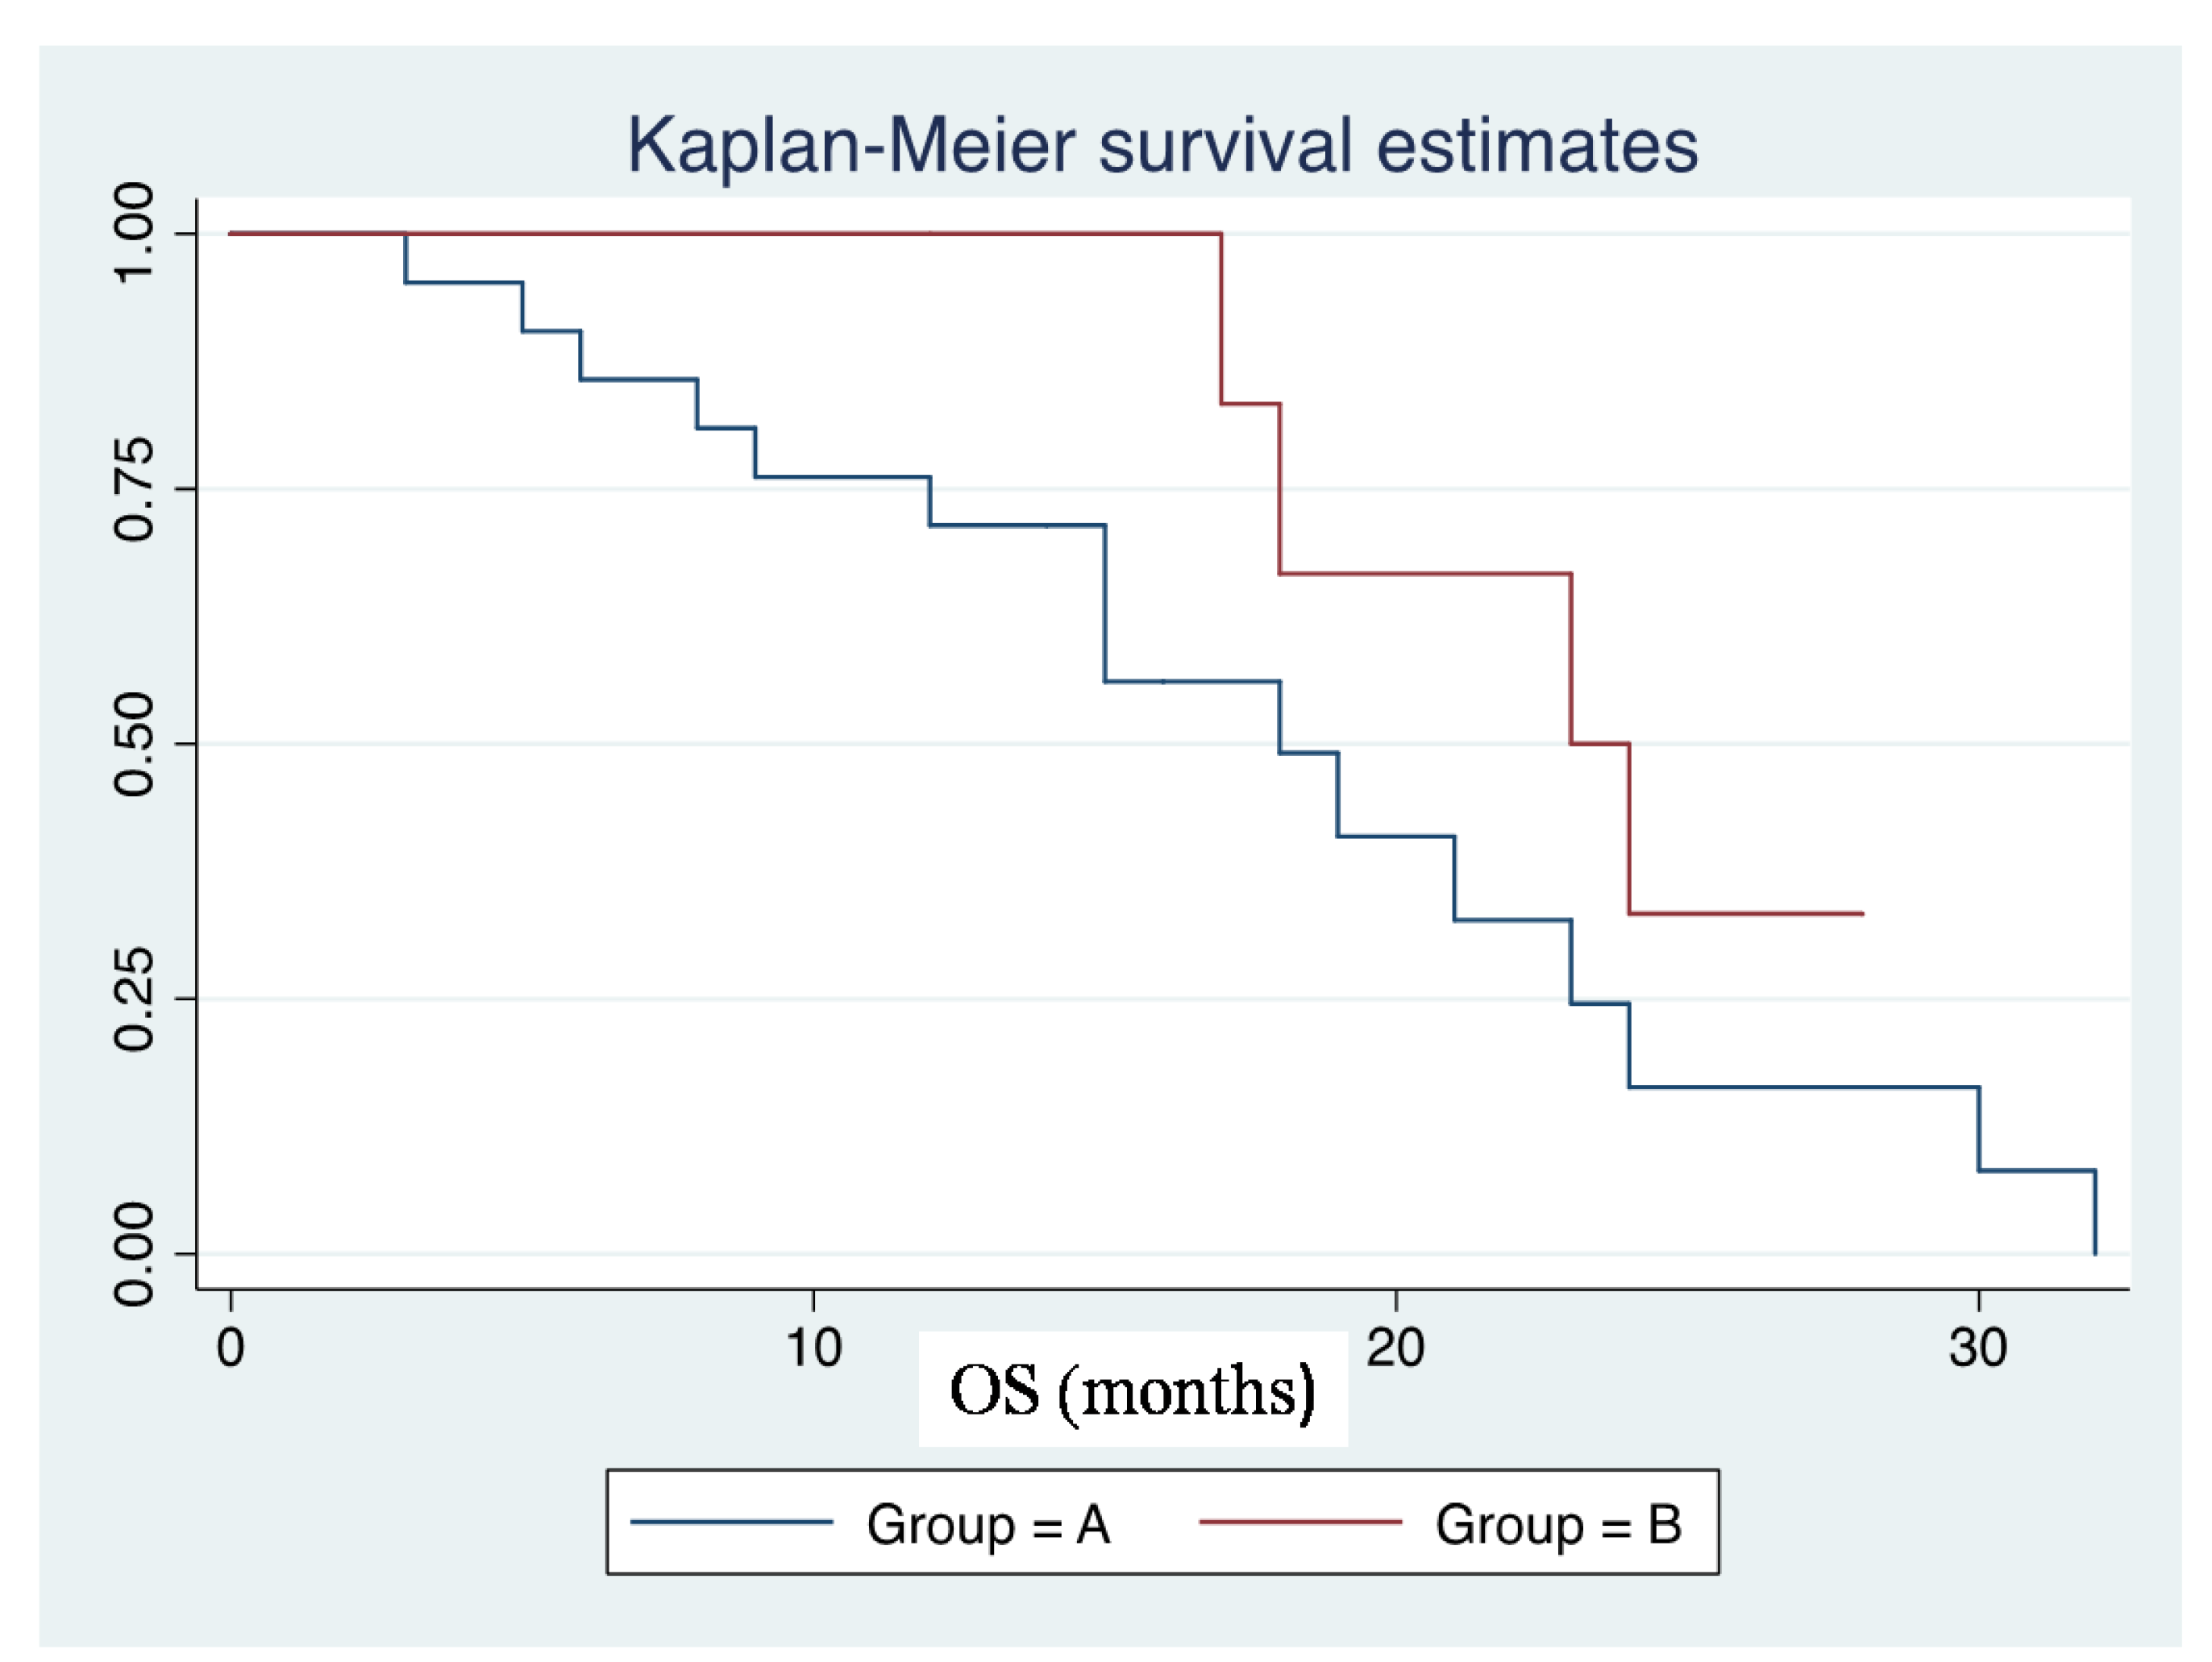This screenshot has width=2212, height=1662.
Task: Click the Group = B legend label
Action: [1558, 1525]
